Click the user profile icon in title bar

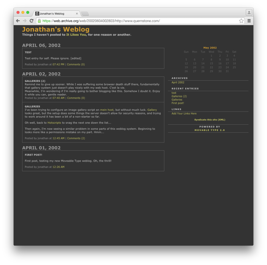click(x=249, y=12)
